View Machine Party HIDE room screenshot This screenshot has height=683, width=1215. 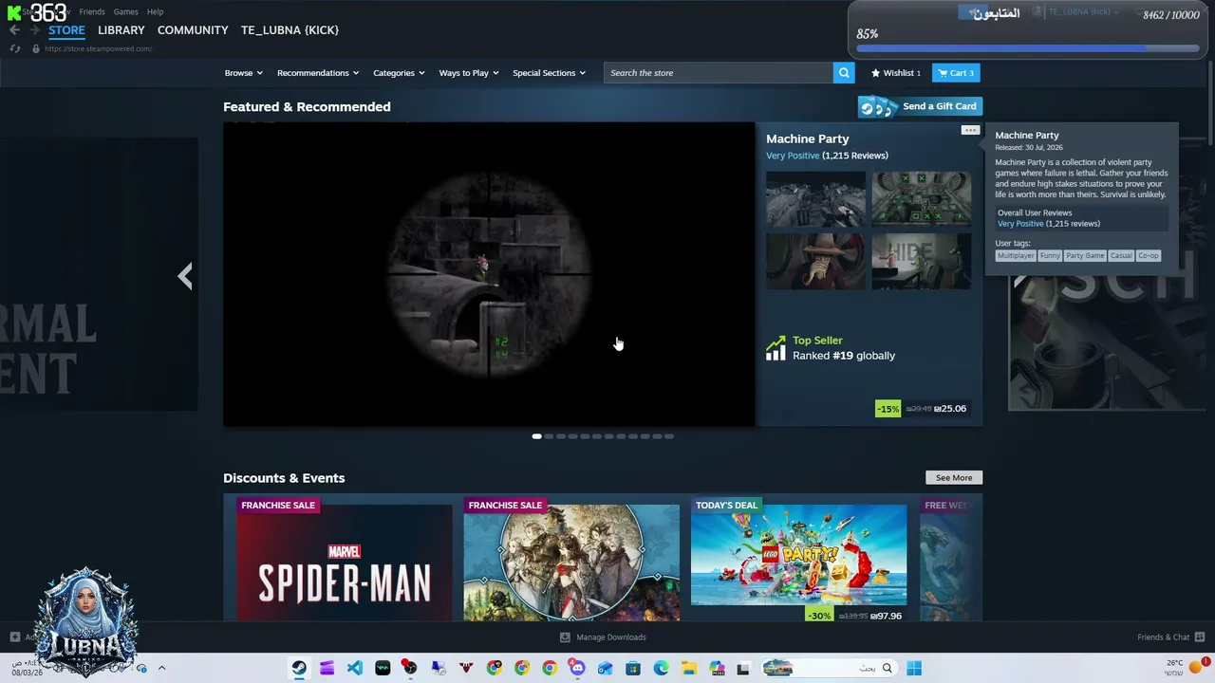(921, 262)
